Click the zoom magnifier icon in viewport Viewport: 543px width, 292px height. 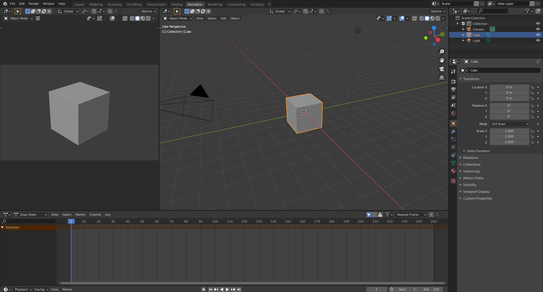click(441, 52)
